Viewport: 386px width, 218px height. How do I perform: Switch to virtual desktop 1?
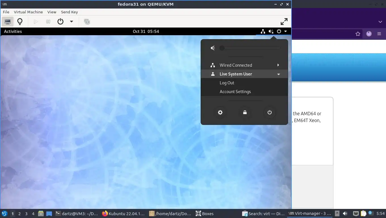click(12, 213)
